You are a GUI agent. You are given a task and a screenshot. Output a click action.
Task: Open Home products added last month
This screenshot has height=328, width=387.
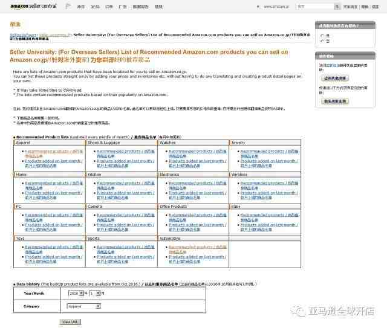coord(54,195)
